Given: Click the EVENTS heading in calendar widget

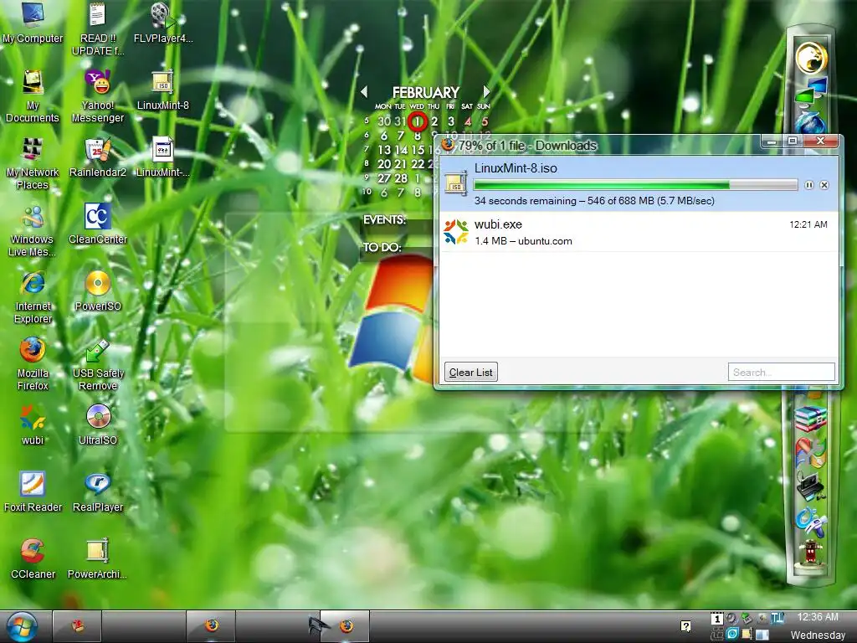Looking at the screenshot, I should (385, 220).
